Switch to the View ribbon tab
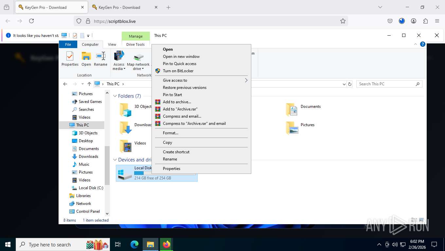Image resolution: width=445 pixels, height=251 pixels. tap(112, 44)
